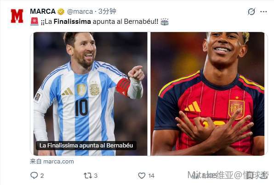Click the stadium emoji after Bernabéu

click(165, 22)
